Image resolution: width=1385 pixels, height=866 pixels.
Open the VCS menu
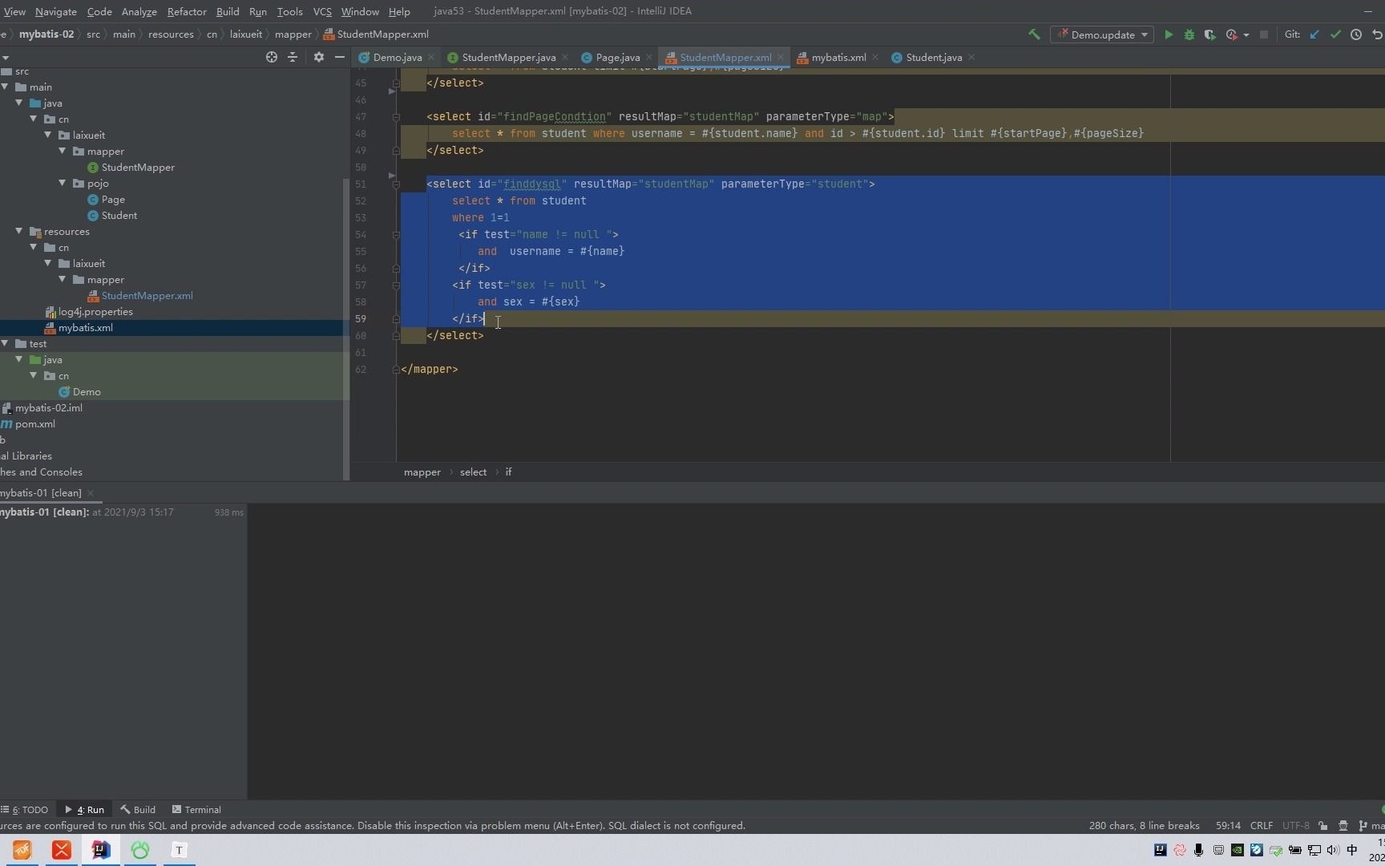322,11
